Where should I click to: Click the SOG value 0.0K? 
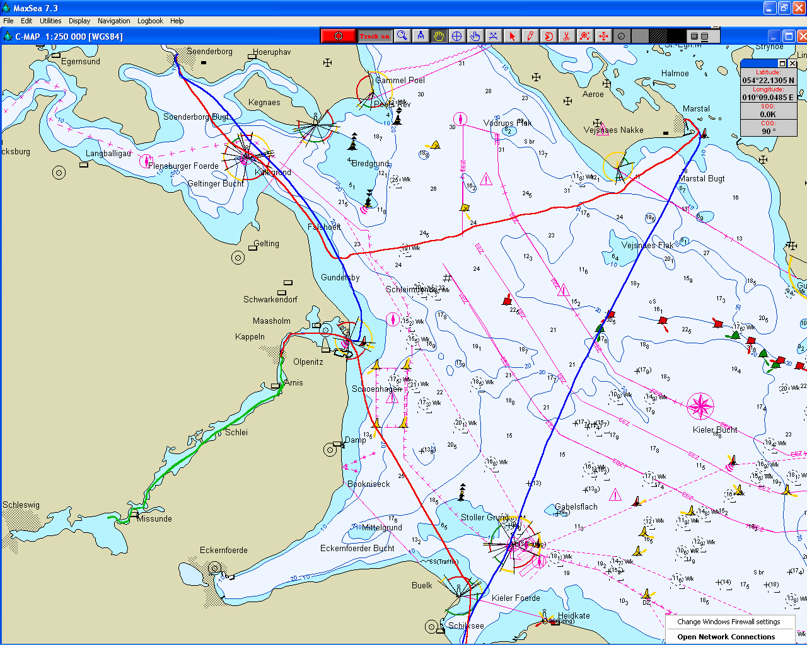(x=768, y=114)
